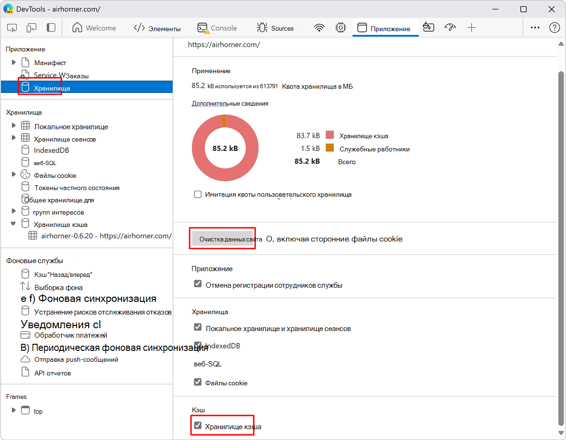The image size is (566, 440).
Task: Click the Выборка фона arrows icon
Action: 25,287
